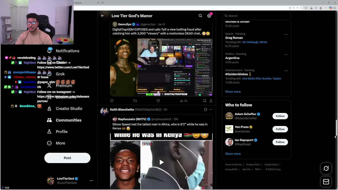
Task: Open community settings gear with notification badge
Action: point(209,16)
